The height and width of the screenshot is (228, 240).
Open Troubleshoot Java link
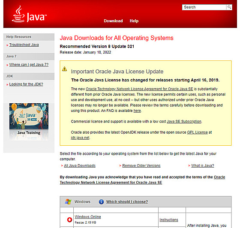click(x=24, y=45)
